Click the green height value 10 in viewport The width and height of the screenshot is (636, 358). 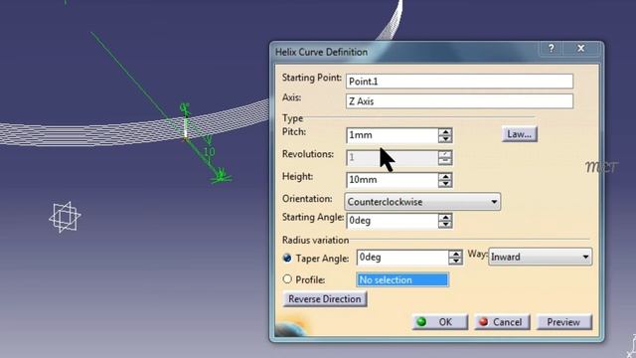pos(210,152)
